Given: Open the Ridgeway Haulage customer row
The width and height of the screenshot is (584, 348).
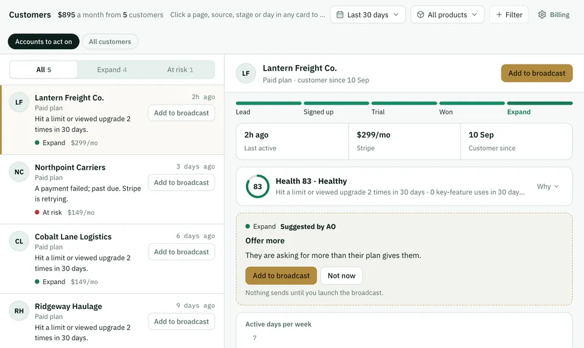Looking at the screenshot, I should click(112, 321).
